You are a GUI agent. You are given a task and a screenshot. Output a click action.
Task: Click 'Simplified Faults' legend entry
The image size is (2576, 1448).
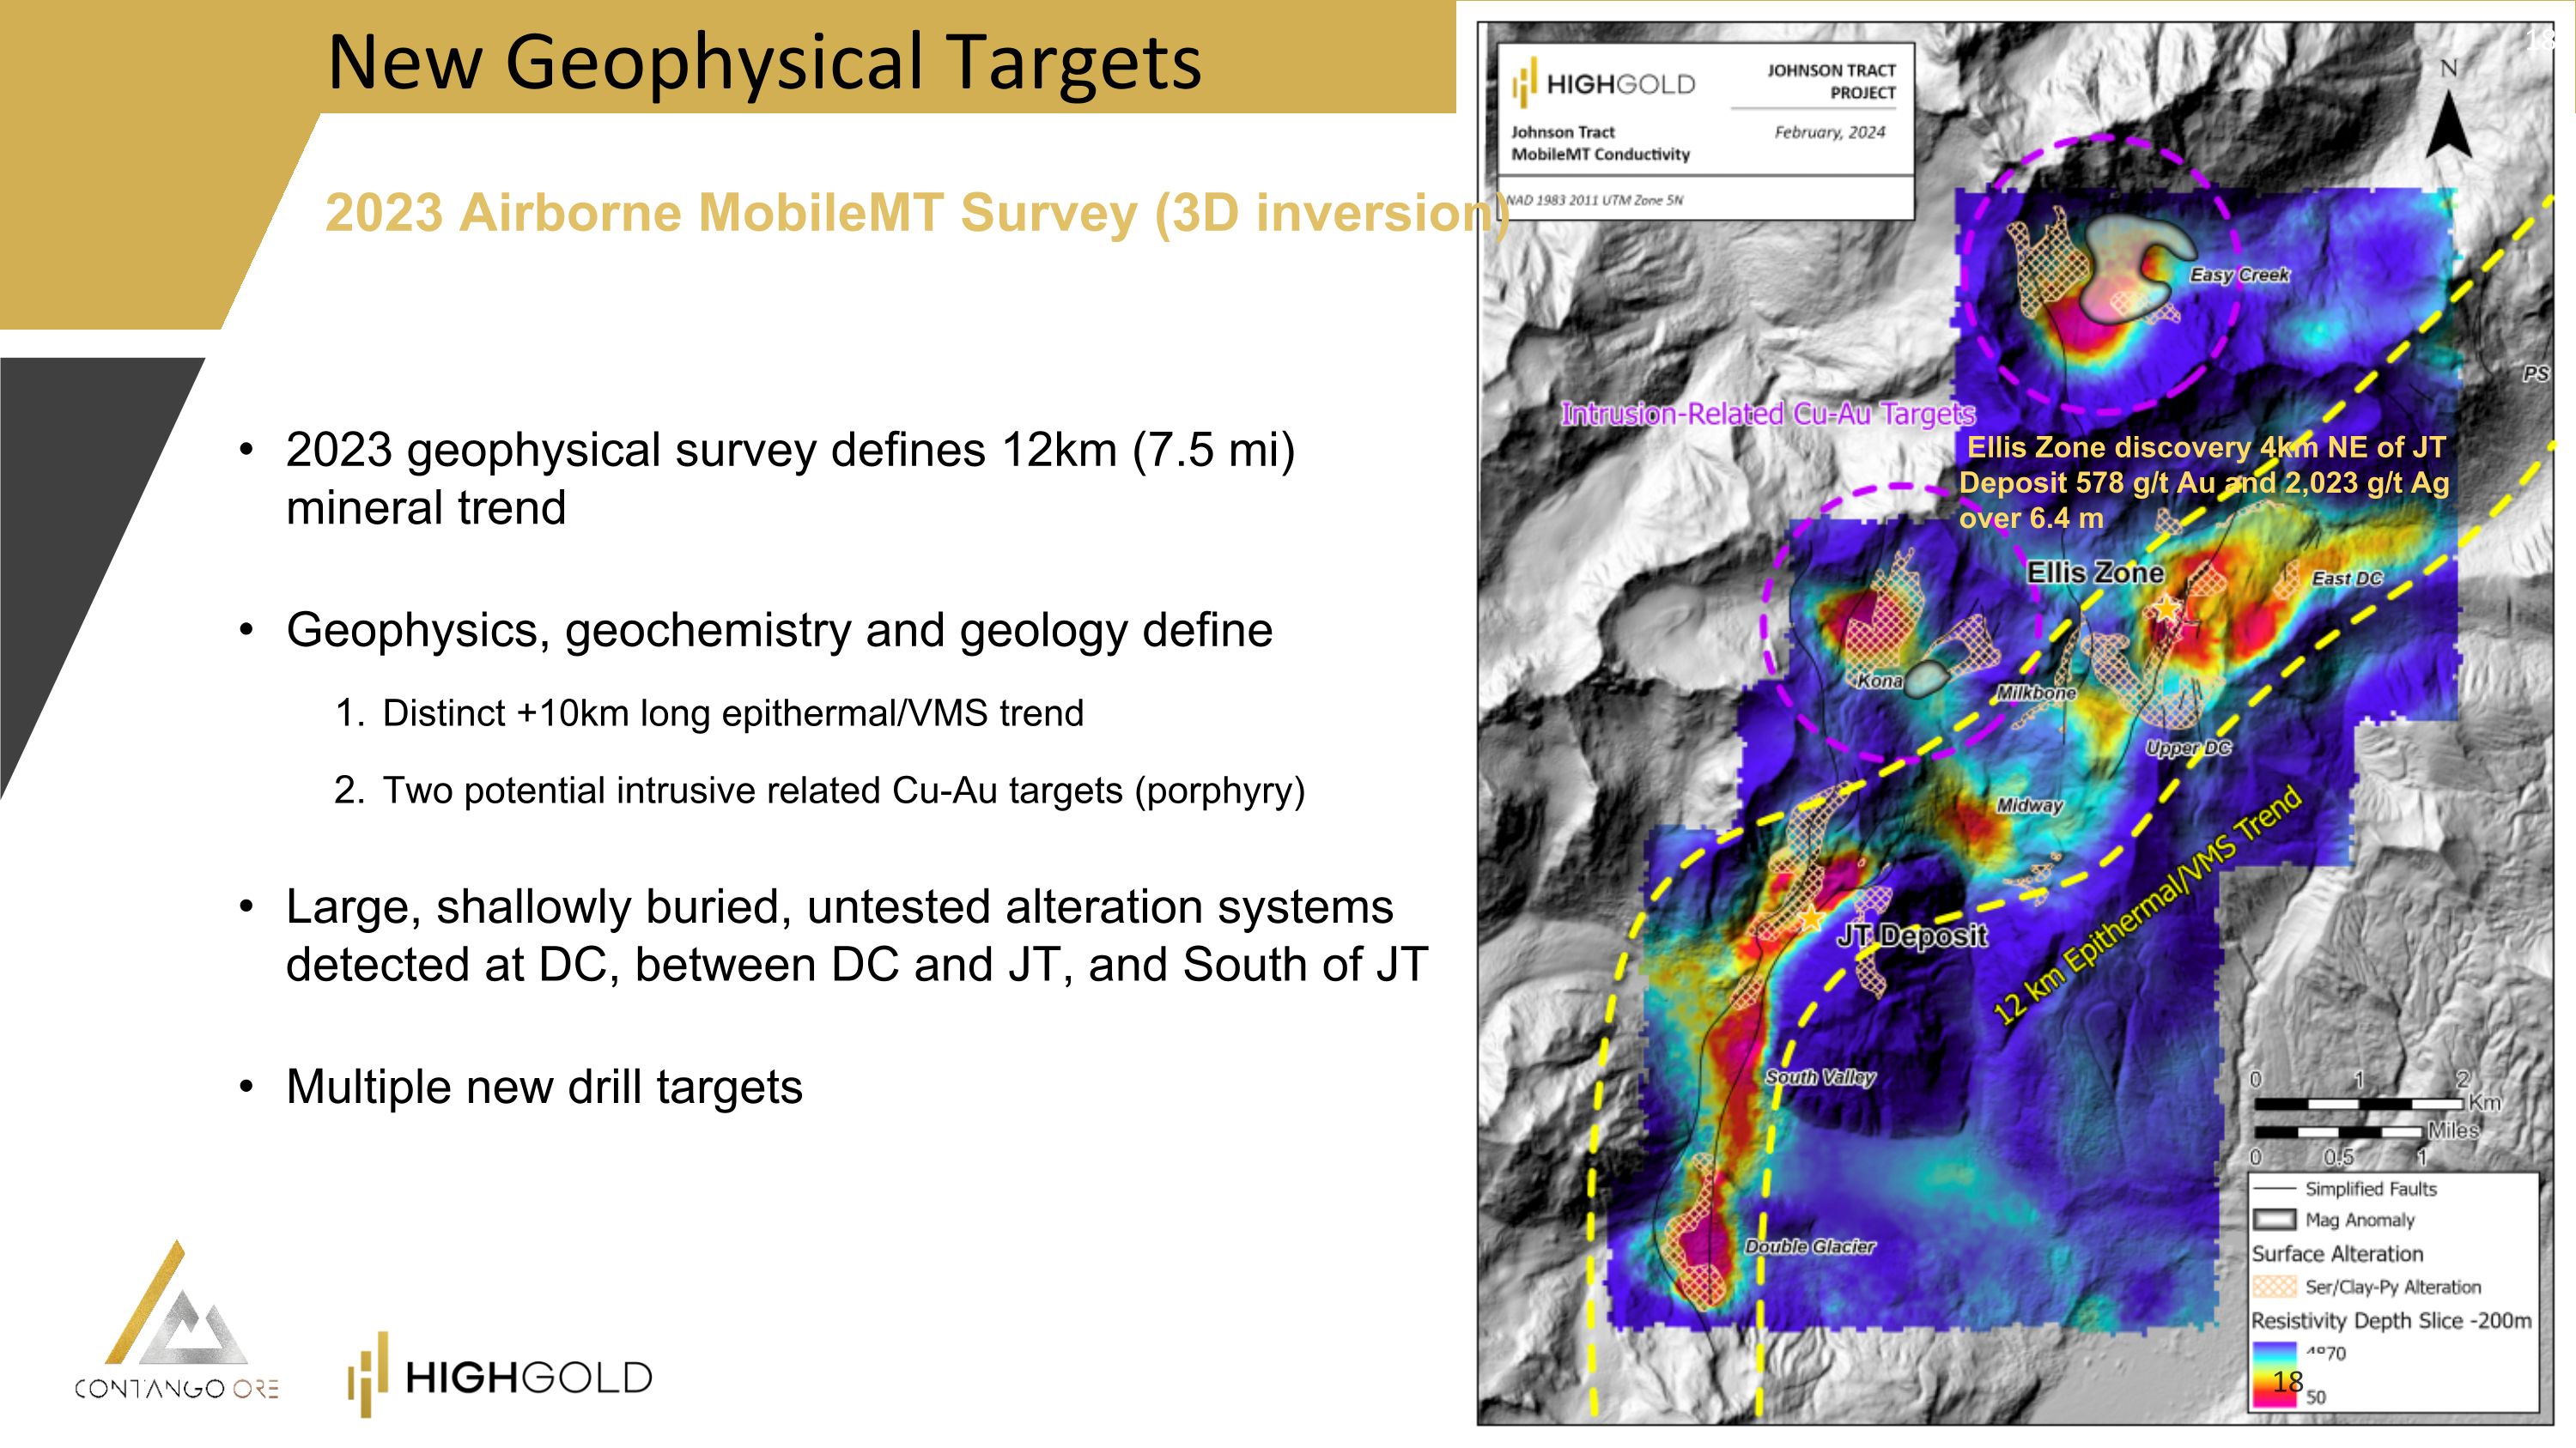[x=2370, y=1188]
